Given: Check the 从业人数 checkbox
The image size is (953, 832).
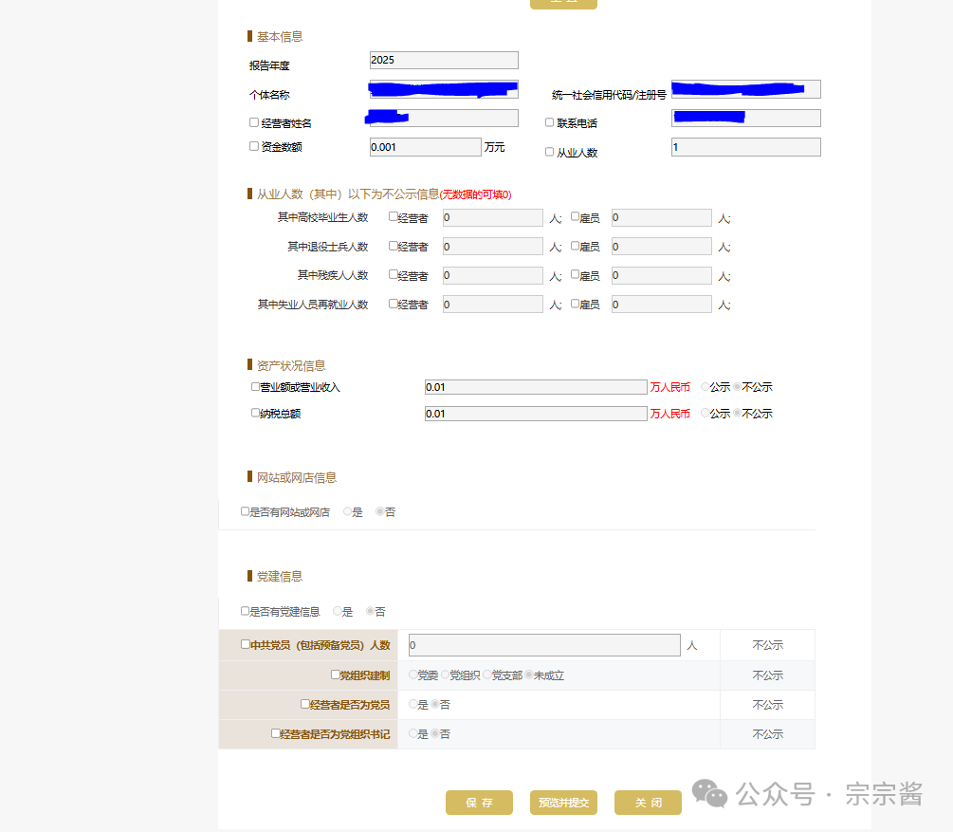Looking at the screenshot, I should click(549, 152).
